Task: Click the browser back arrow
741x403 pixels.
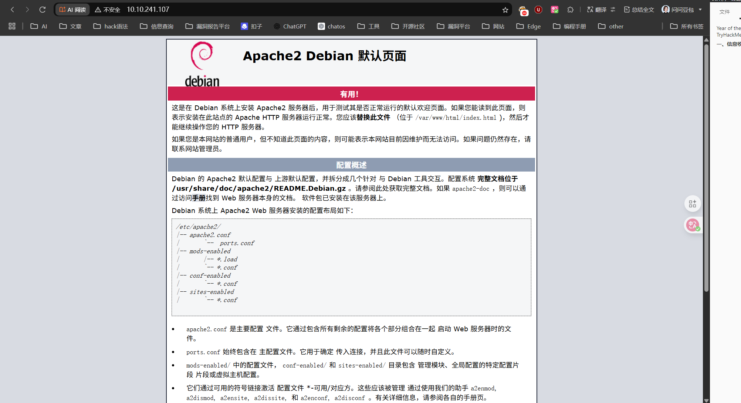Action: (13, 10)
